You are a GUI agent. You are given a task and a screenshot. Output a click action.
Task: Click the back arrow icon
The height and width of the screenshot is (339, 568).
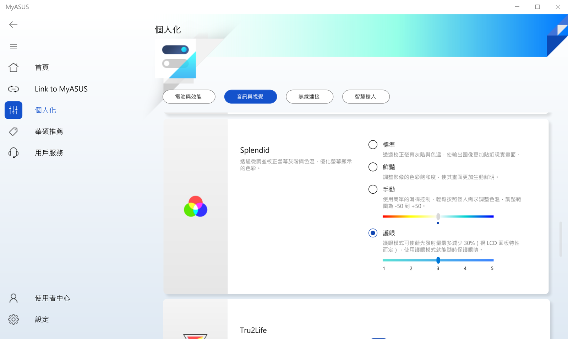(13, 25)
